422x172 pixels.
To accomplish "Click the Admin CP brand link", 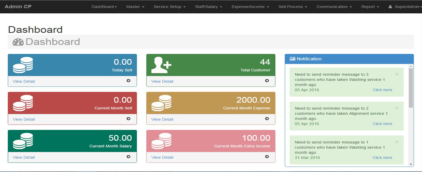I will [x=18, y=7].
